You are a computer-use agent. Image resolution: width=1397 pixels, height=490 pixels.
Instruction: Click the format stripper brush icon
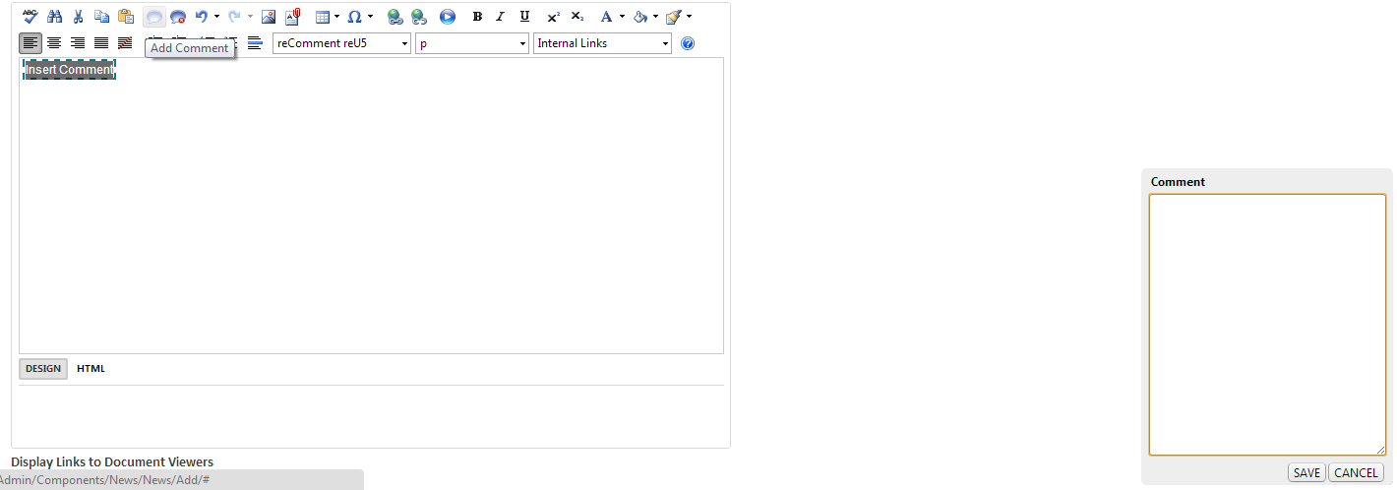tap(674, 17)
